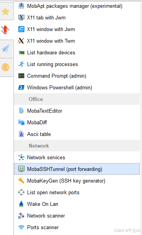Click the orange globe sidebar tab
The width and height of the screenshot is (142, 235).
[x=6, y=67]
